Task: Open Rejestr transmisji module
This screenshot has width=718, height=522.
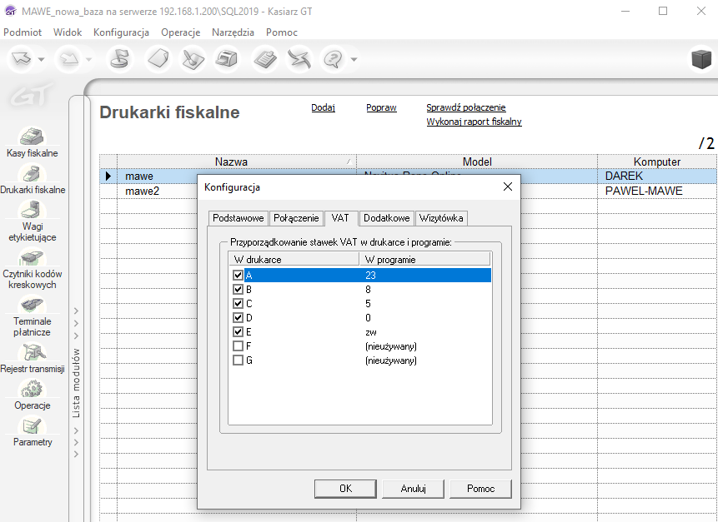Action: [32, 354]
